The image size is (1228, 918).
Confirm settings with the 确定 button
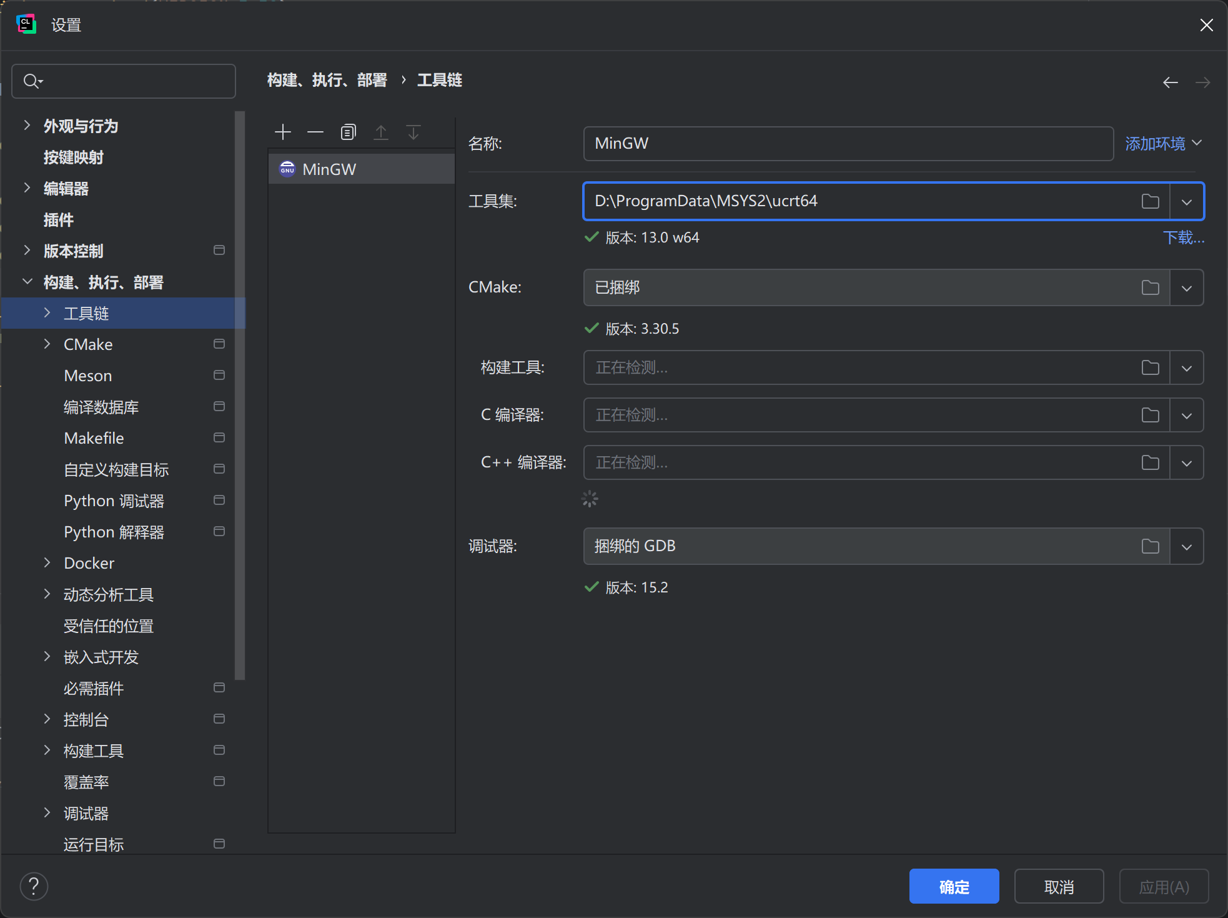coord(954,886)
